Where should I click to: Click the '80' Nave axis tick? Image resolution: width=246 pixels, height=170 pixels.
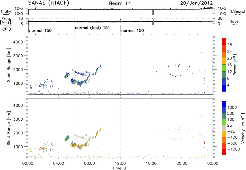pos(220,18)
